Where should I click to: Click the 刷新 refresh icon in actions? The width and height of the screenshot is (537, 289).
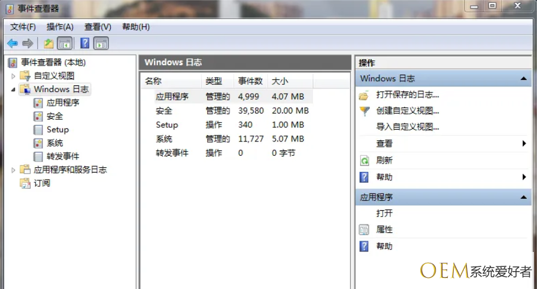point(364,161)
